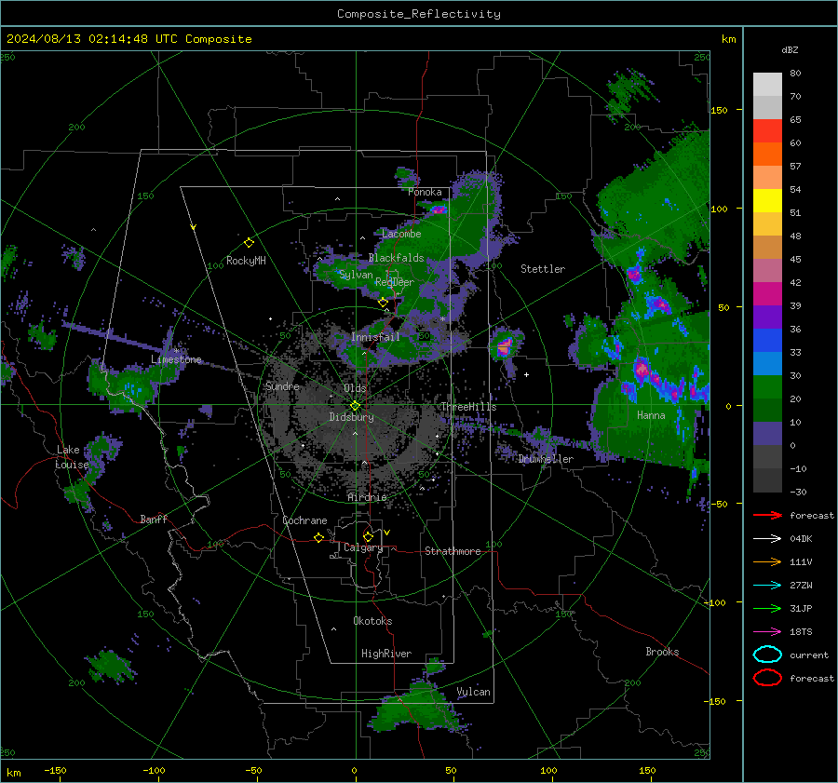Click the yellow diamond marker above Calgary
The height and width of the screenshot is (783, 838).
[x=368, y=536]
